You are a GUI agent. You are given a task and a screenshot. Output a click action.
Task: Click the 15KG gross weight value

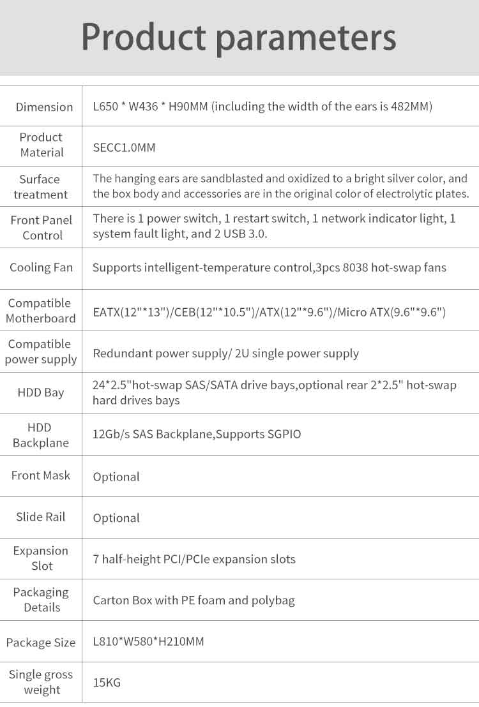(x=107, y=683)
